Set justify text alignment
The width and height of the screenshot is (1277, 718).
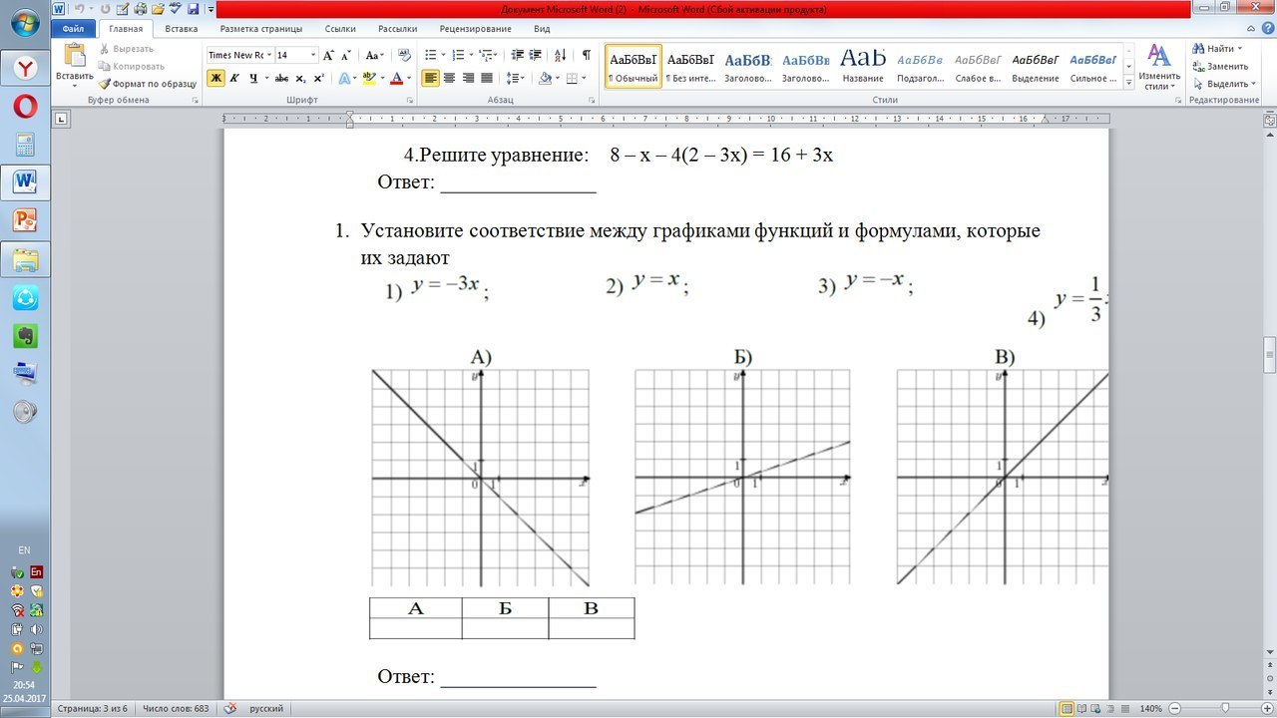pos(486,78)
